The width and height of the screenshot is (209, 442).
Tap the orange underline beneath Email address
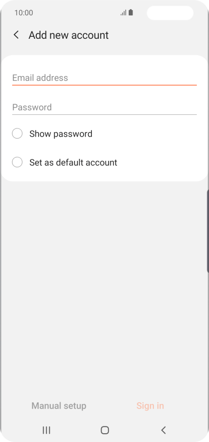tap(104, 85)
